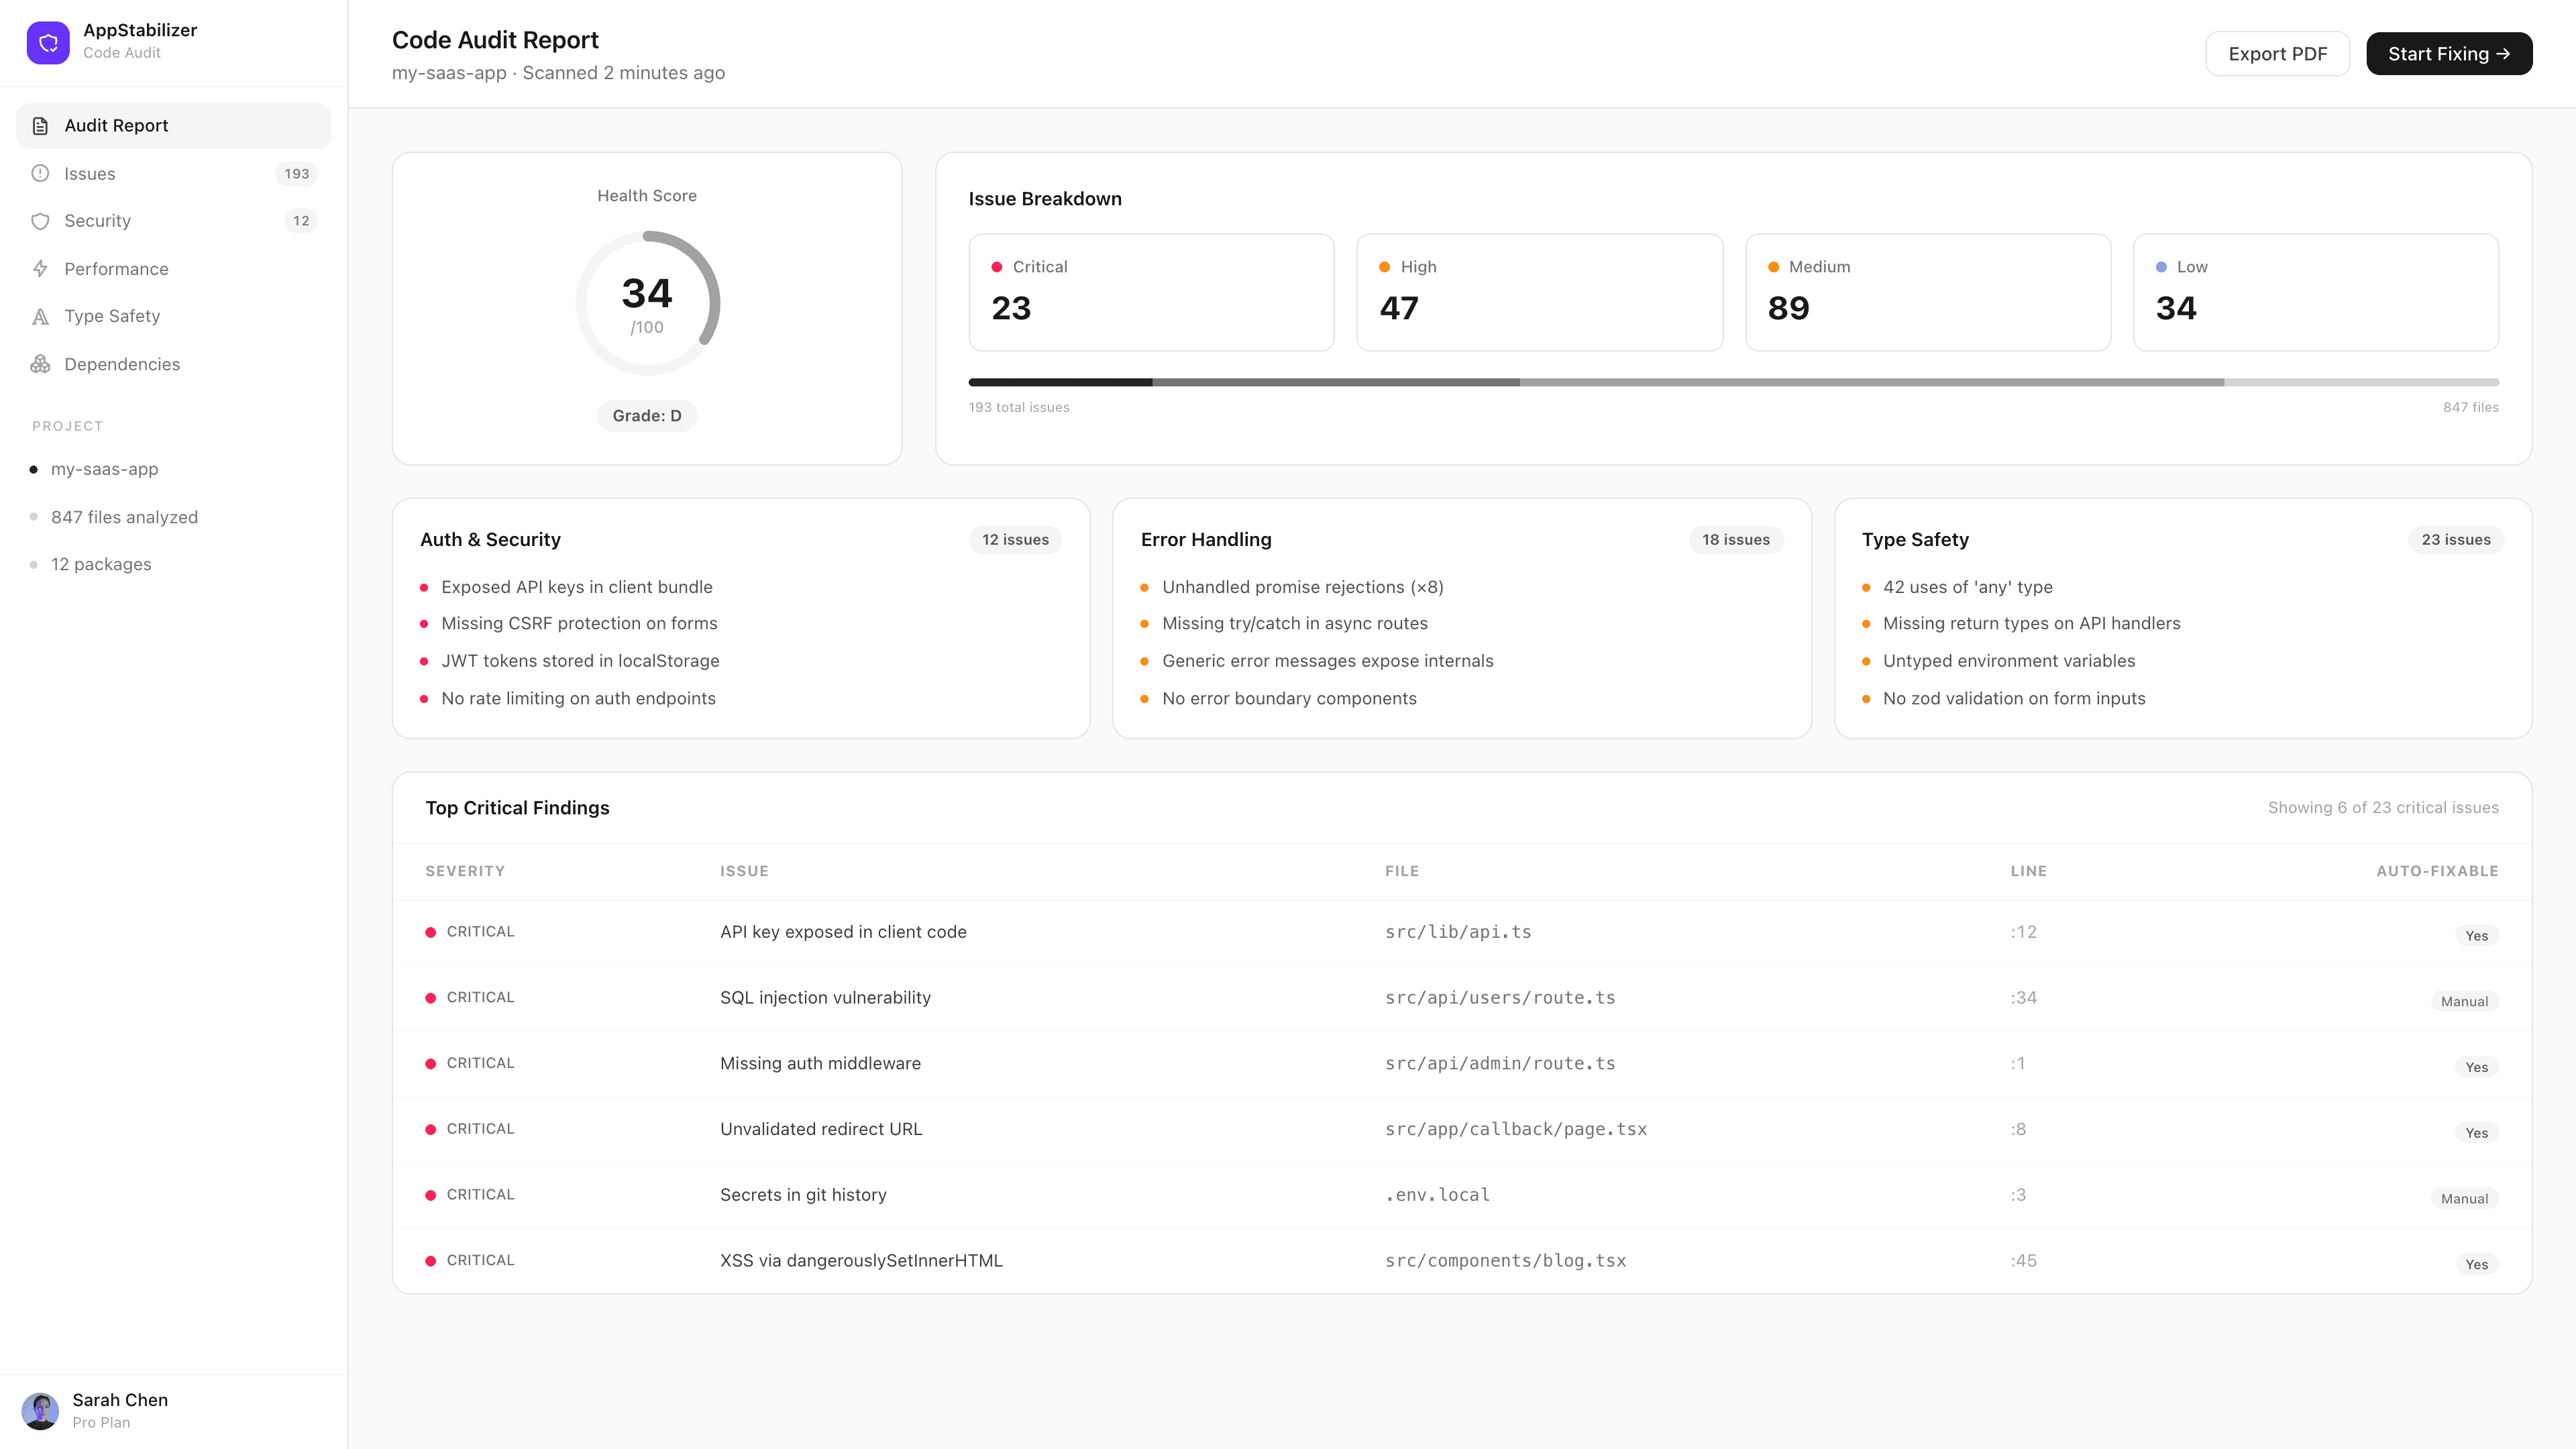Click the Export PDF button
The image size is (2576, 1449).
point(2278,53)
